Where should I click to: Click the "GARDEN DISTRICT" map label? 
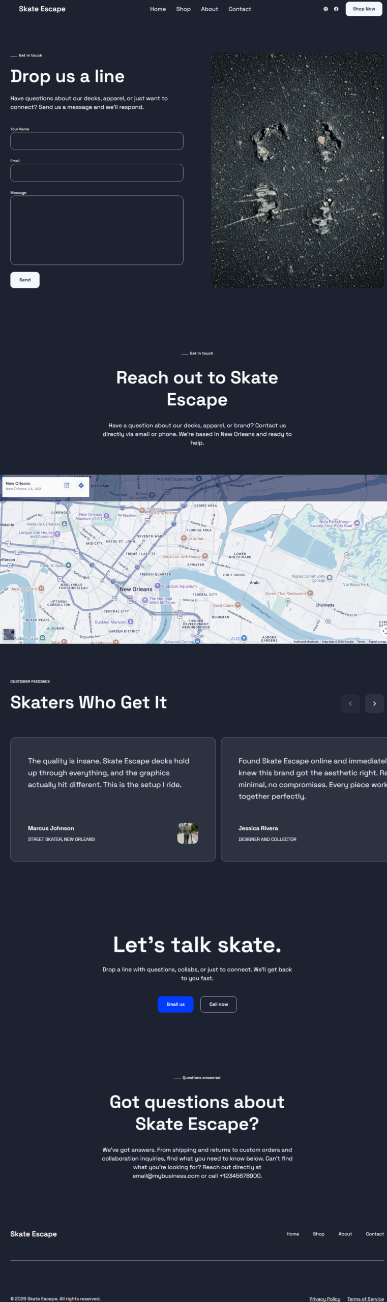click(x=124, y=631)
